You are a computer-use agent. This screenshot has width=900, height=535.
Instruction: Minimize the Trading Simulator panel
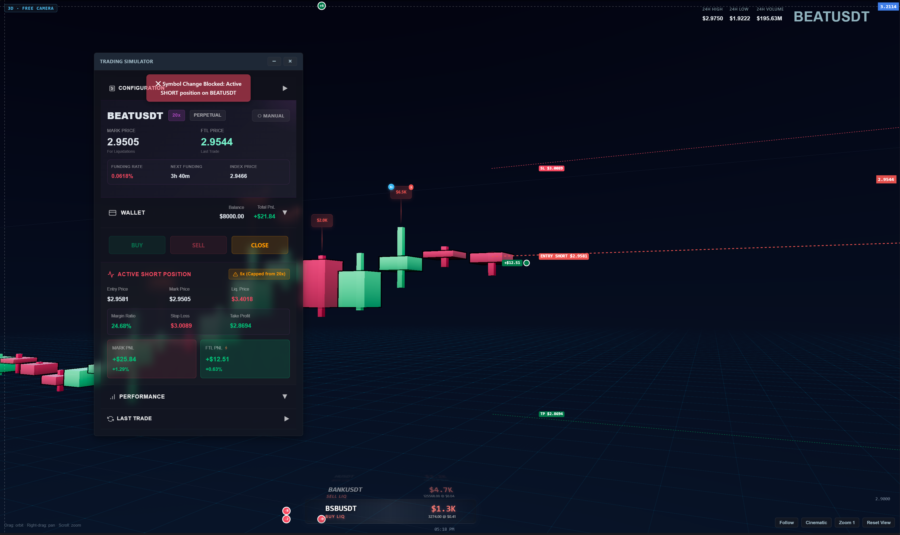pos(274,61)
